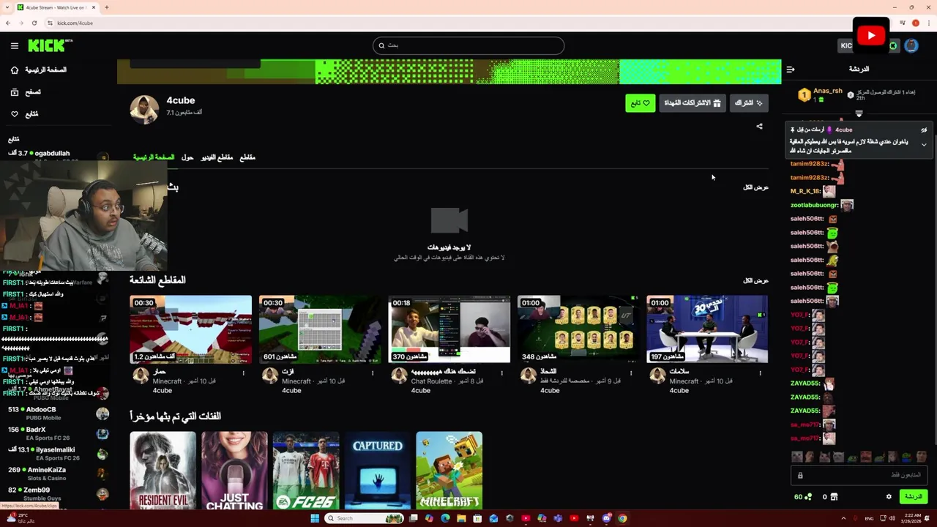The image size is (937, 527).
Task: Open the Minecraft clip with 601 views
Action: pyautogui.click(x=320, y=329)
